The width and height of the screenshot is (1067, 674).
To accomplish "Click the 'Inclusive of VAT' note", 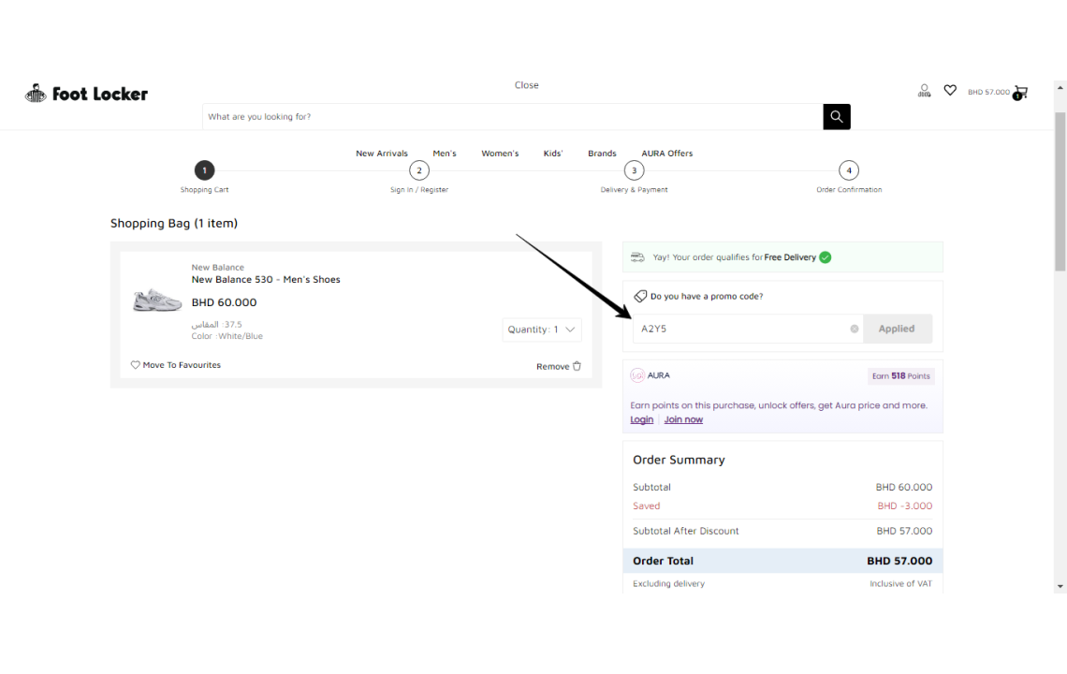I will 901,583.
